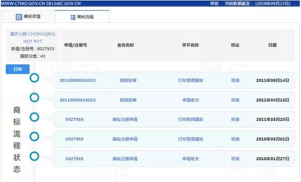Click 打印受理通知 in the 2010年03月01日 row

191,139
